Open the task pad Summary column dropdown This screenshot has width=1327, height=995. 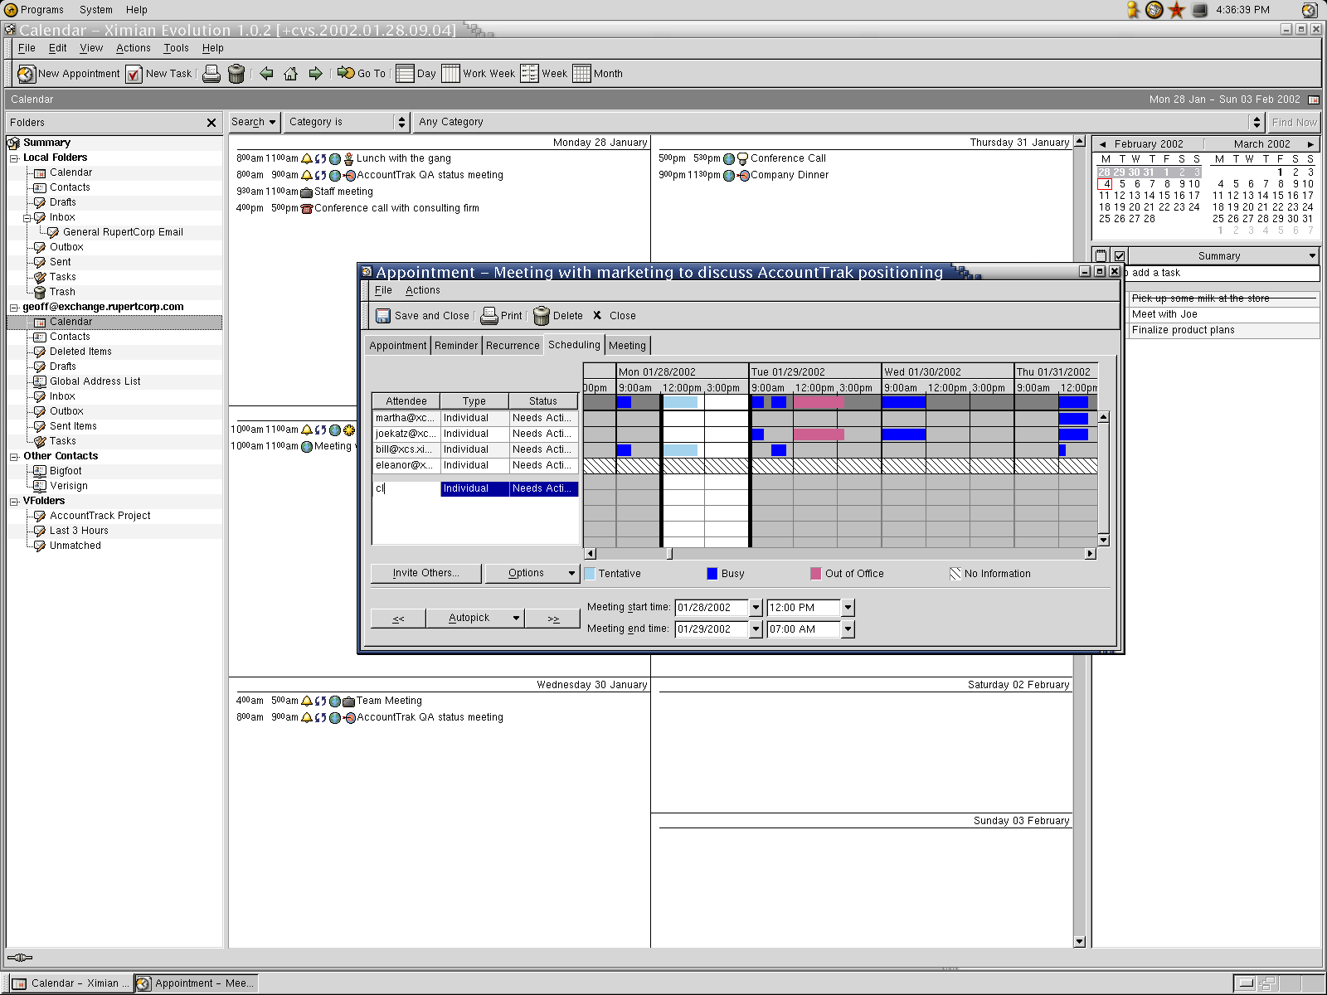coord(1312,256)
